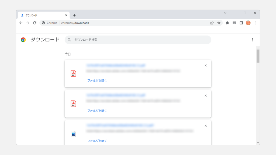Open the Extensions puzzle icon

point(227,23)
